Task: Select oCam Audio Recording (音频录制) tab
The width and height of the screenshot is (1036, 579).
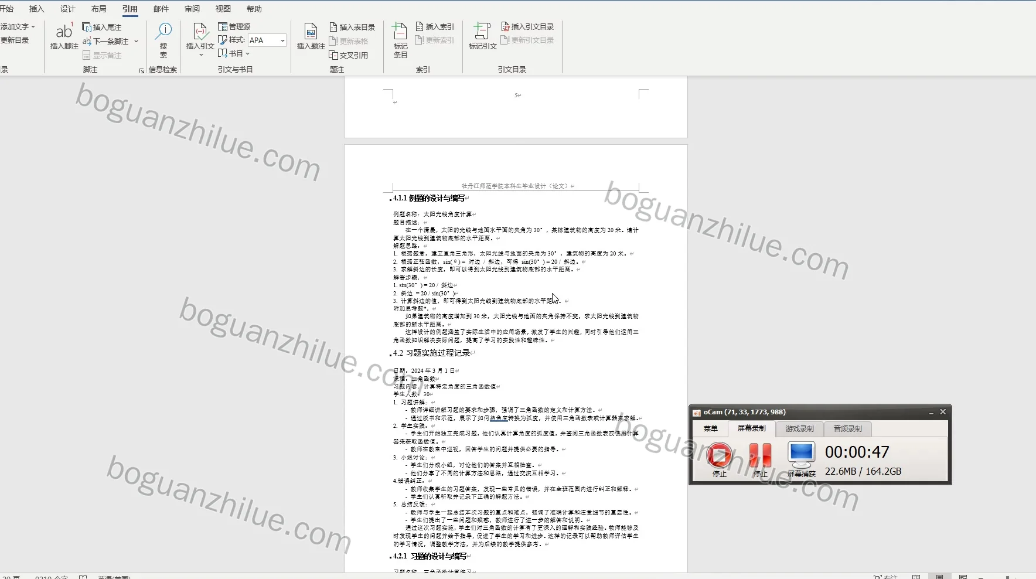Action: click(848, 428)
